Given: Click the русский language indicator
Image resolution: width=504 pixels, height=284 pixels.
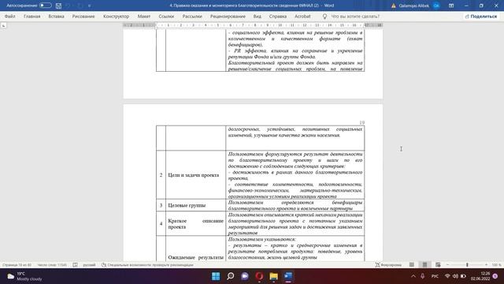Looking at the screenshot, I should click(x=89, y=265).
